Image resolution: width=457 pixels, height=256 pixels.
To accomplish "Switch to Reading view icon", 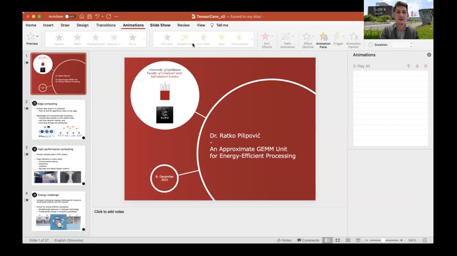I will pyautogui.click(x=348, y=241).
